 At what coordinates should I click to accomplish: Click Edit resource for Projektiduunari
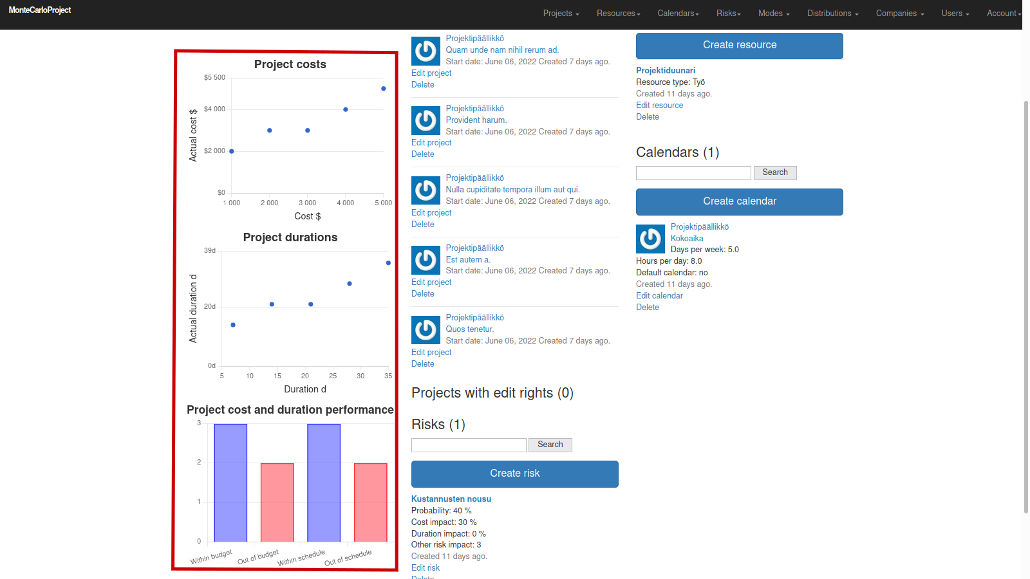pos(659,106)
